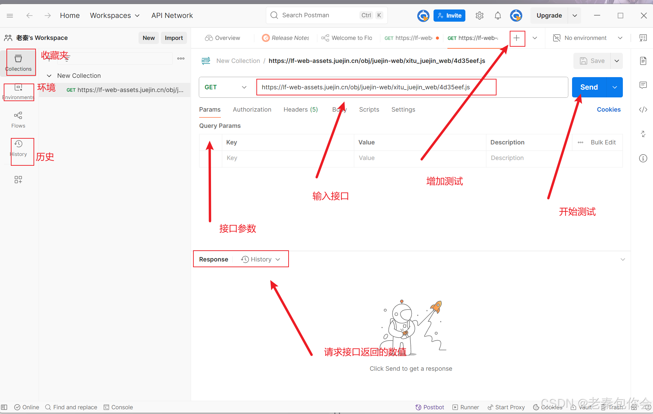Click the Send button
The width and height of the screenshot is (653, 414).
(x=589, y=87)
